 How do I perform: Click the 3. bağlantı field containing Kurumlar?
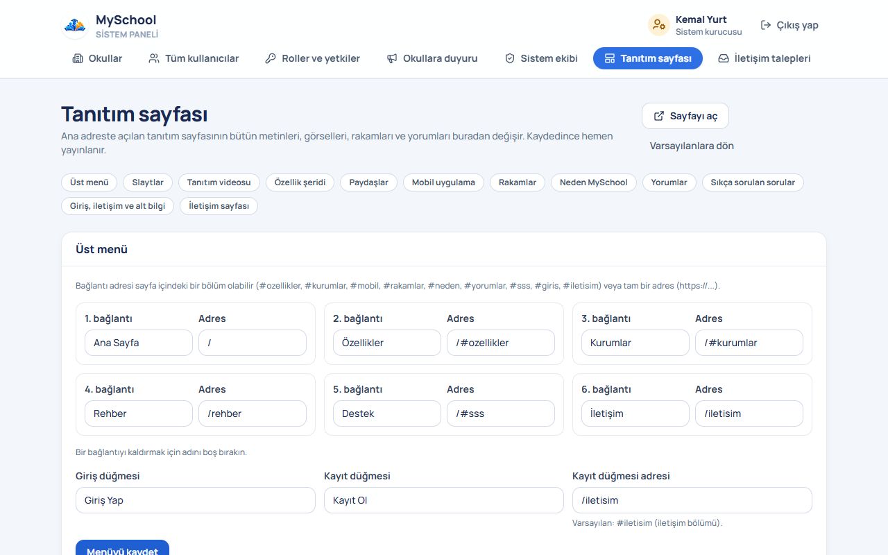pyautogui.click(x=635, y=343)
